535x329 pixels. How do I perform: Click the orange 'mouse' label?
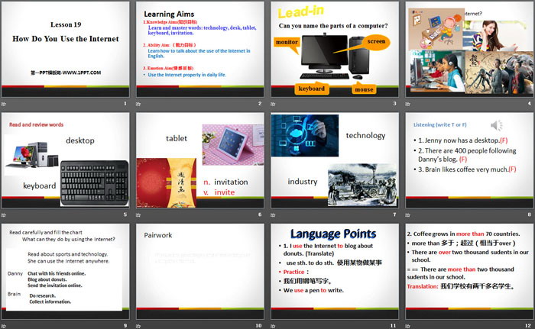point(364,89)
